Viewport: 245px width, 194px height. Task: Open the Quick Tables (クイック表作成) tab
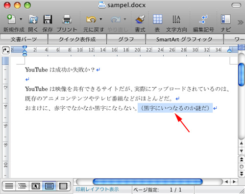tap(77, 39)
